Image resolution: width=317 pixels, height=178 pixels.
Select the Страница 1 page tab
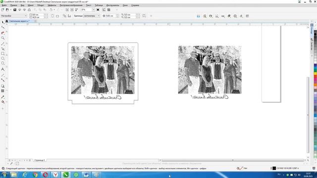pos(40,160)
